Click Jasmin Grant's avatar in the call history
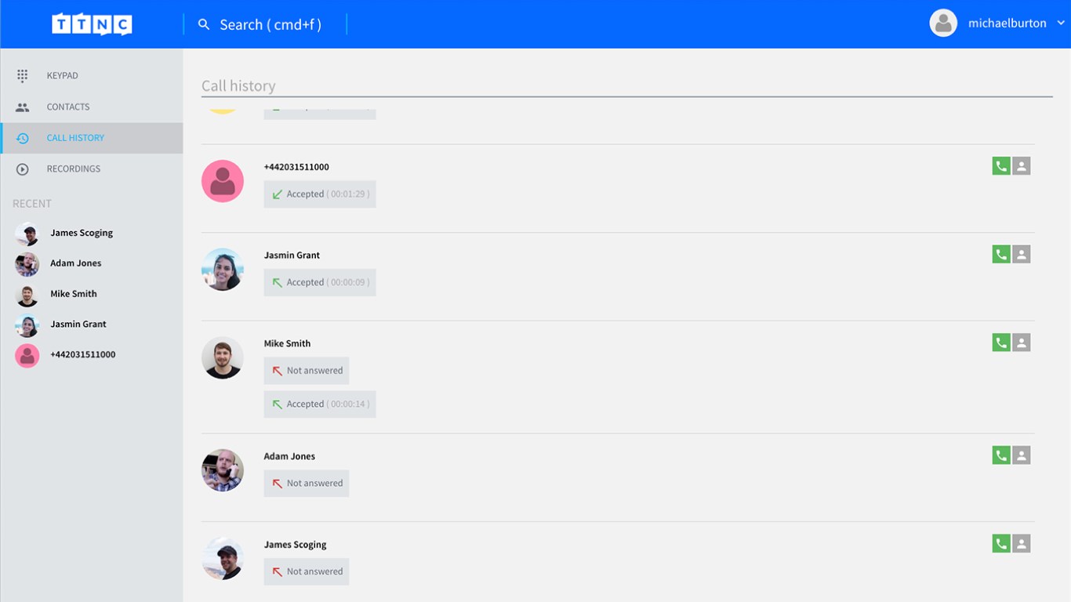Image resolution: width=1071 pixels, height=602 pixels. click(223, 270)
